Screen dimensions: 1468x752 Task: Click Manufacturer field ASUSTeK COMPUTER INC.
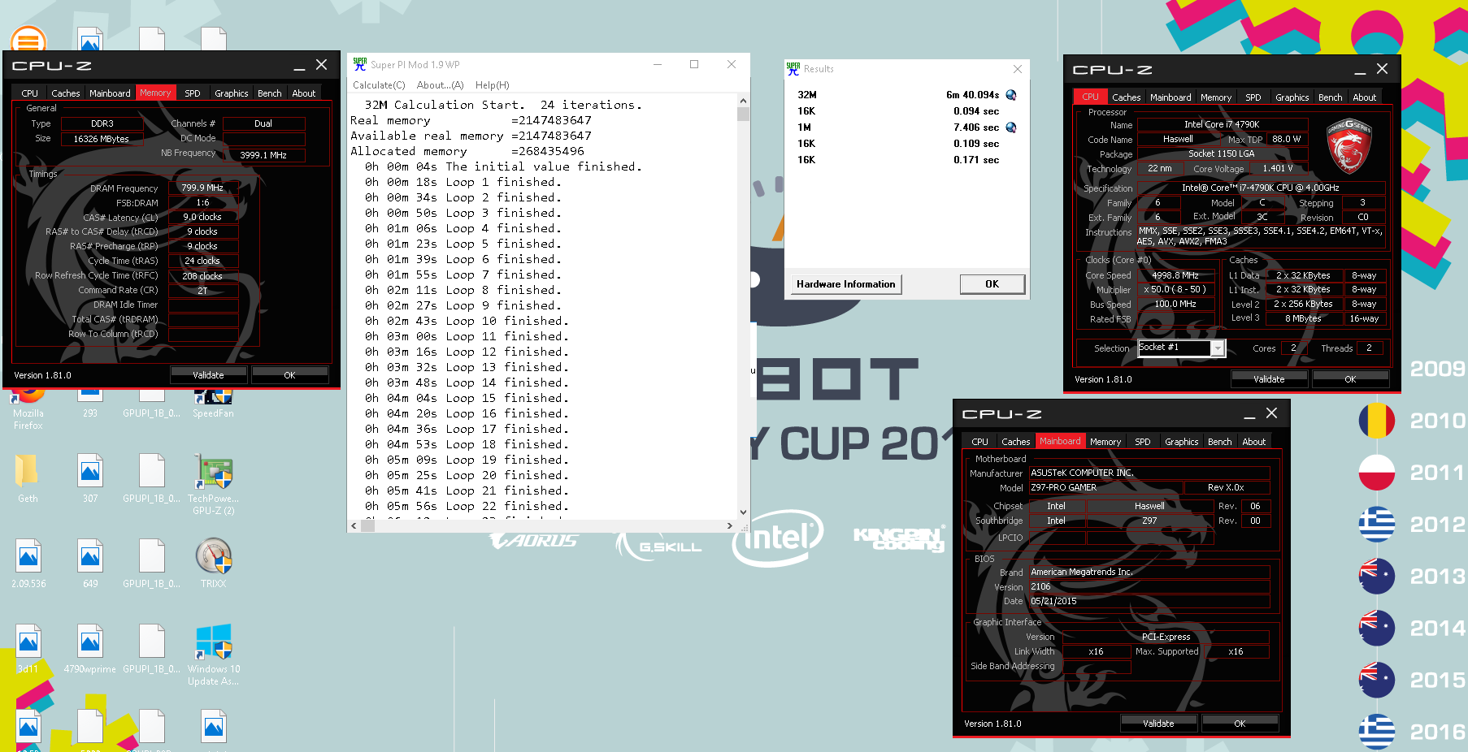tap(1149, 473)
